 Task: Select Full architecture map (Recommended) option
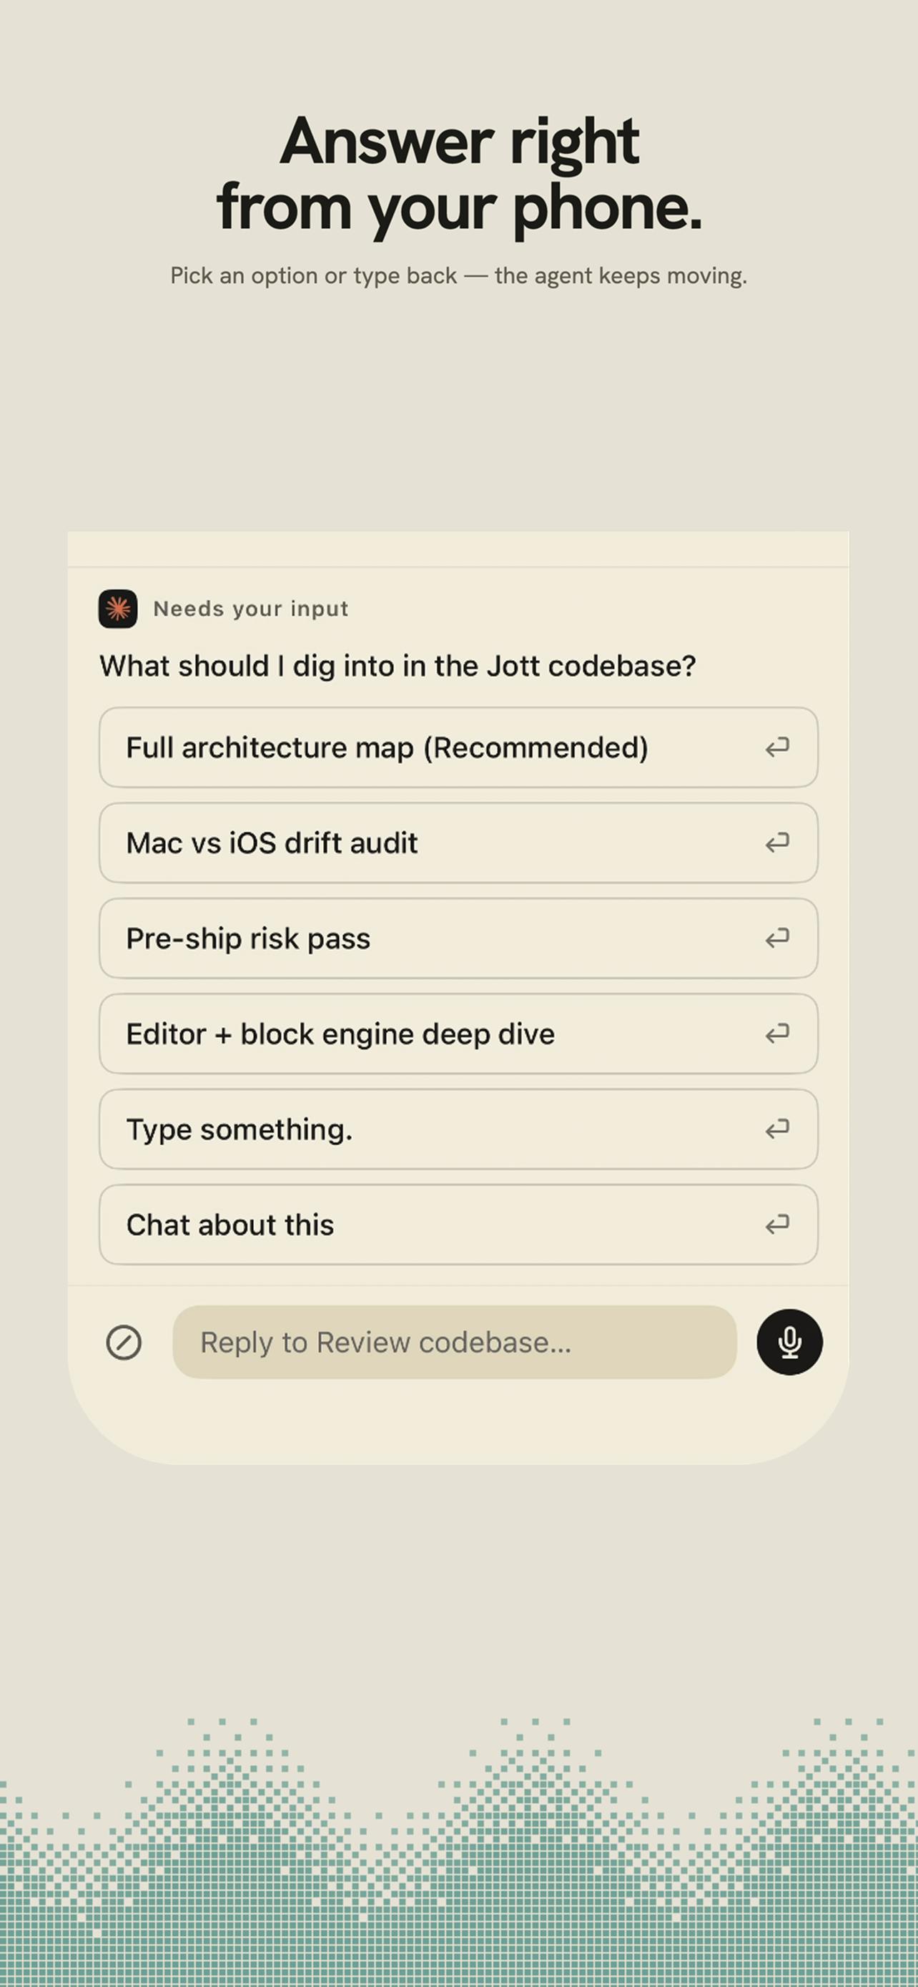pos(458,747)
